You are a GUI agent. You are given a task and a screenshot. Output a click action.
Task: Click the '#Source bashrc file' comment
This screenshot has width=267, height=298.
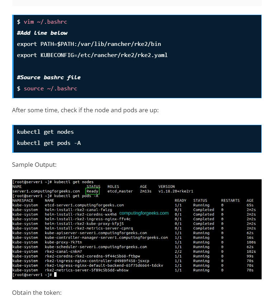49,77
